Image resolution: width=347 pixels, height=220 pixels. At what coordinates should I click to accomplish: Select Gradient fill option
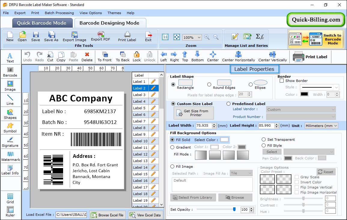click(x=172, y=147)
